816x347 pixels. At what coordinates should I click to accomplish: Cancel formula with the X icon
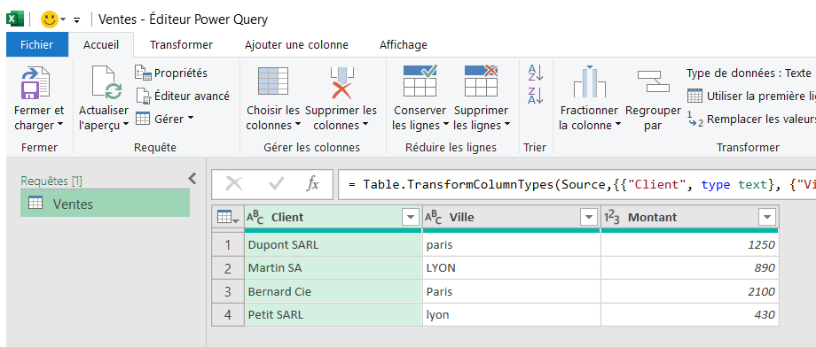coord(233,183)
